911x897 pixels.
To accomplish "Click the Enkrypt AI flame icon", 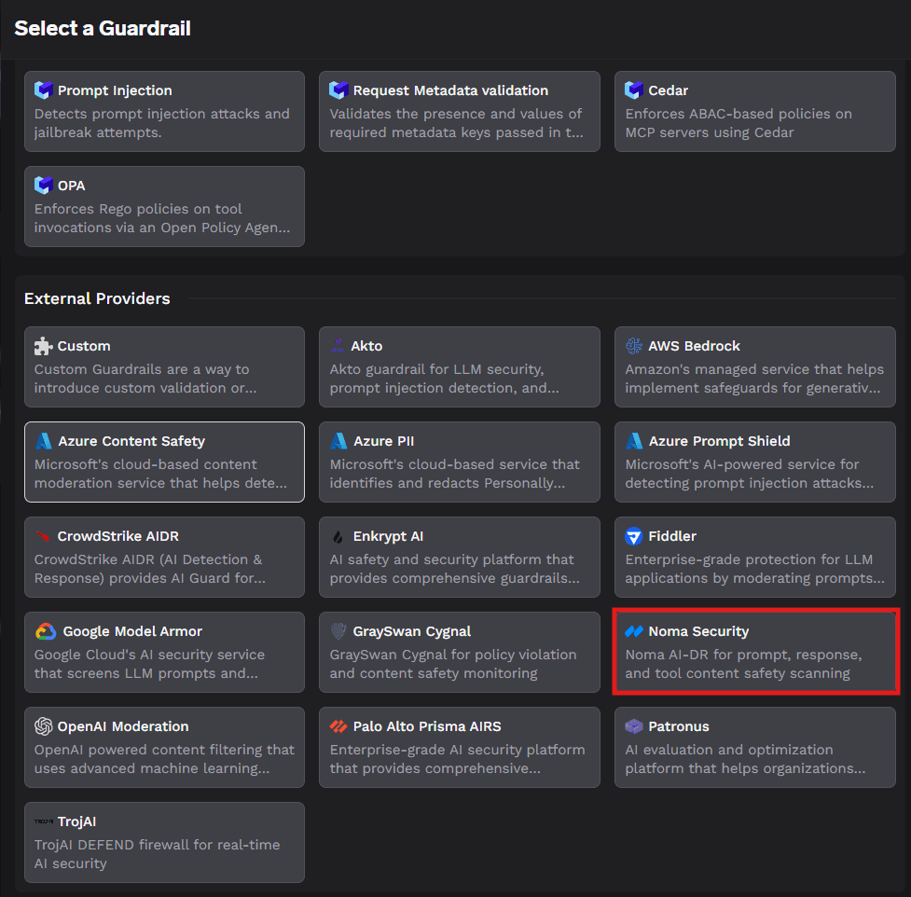I will [338, 536].
